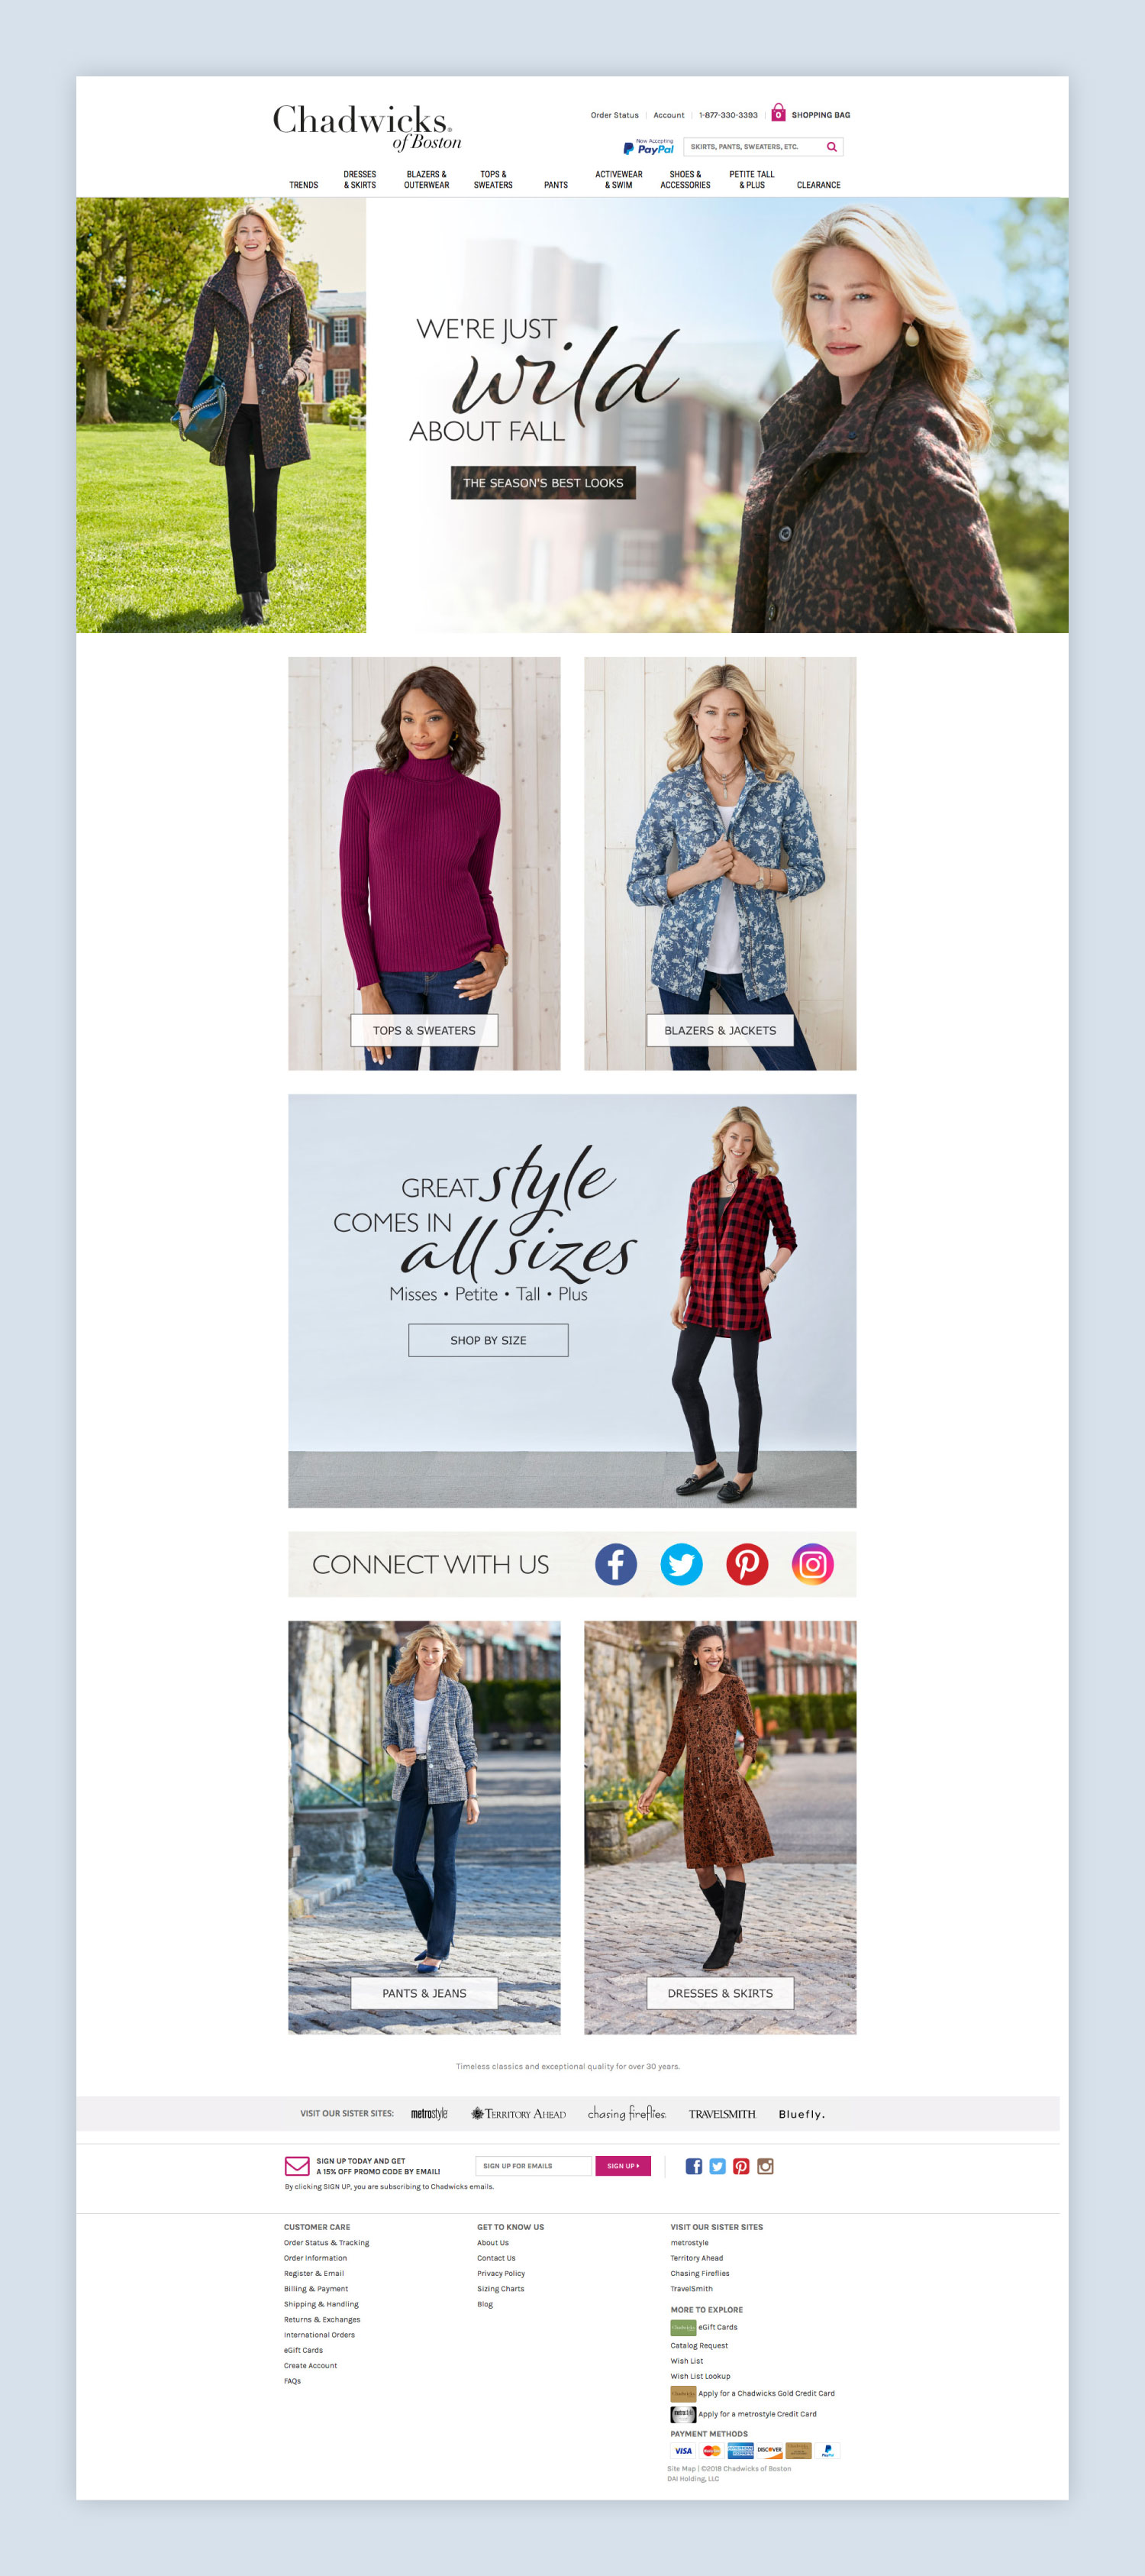Click the small footer Instagram icon
The width and height of the screenshot is (1145, 2576).
[766, 2166]
